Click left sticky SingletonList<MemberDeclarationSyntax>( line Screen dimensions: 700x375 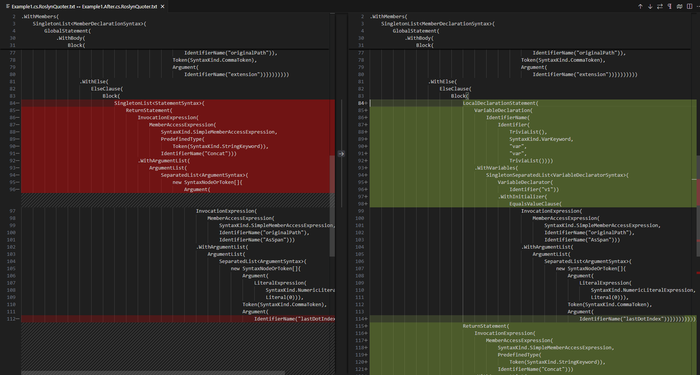[x=90, y=23]
